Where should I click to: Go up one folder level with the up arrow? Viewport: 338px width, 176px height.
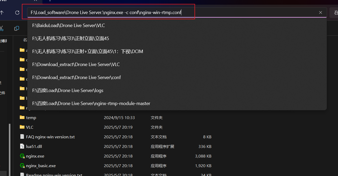(2, 12)
